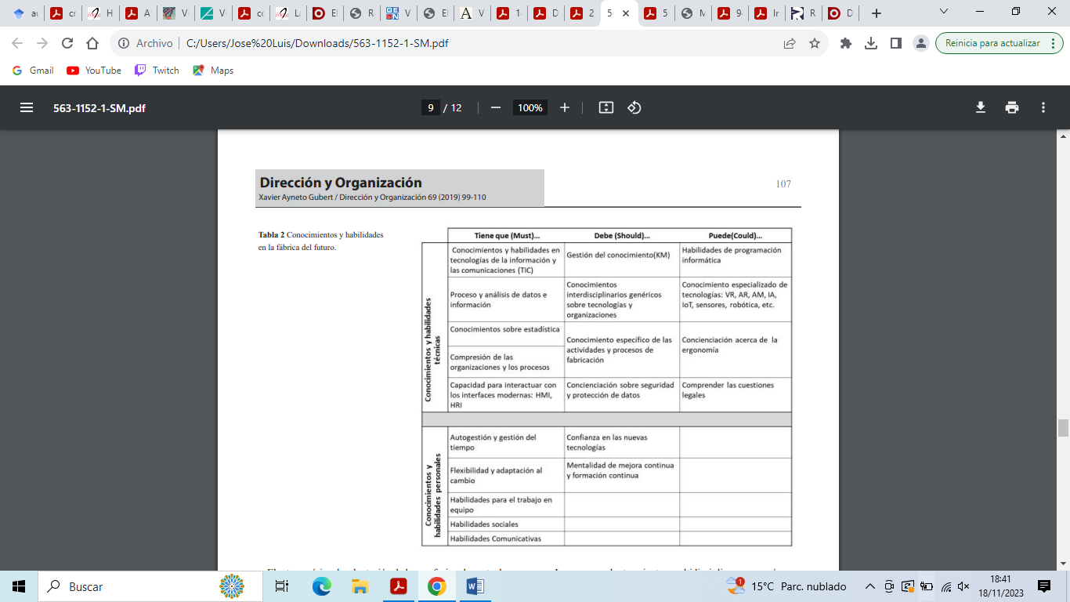Image resolution: width=1070 pixels, height=602 pixels.
Task: Print the PDF document
Action: point(1012,108)
